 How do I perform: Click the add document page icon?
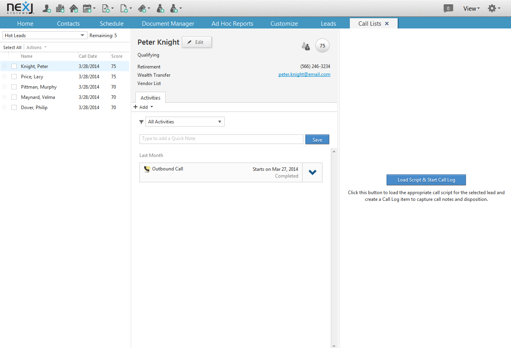[124, 8]
